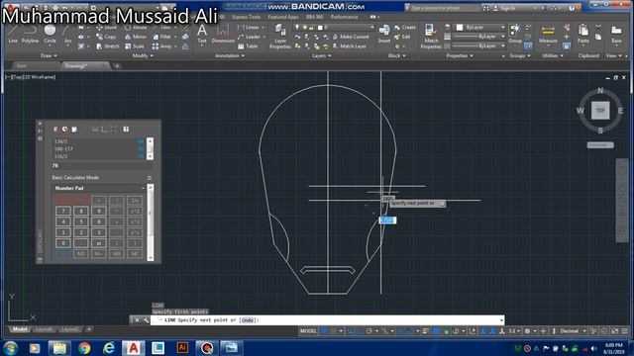Click the TOP face of ViewCube

[600, 110]
